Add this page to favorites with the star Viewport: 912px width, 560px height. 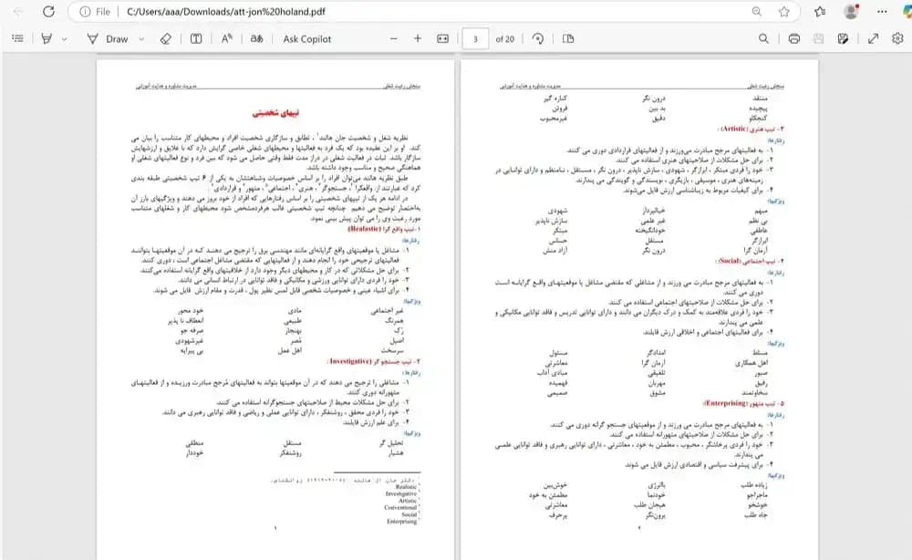click(x=784, y=12)
